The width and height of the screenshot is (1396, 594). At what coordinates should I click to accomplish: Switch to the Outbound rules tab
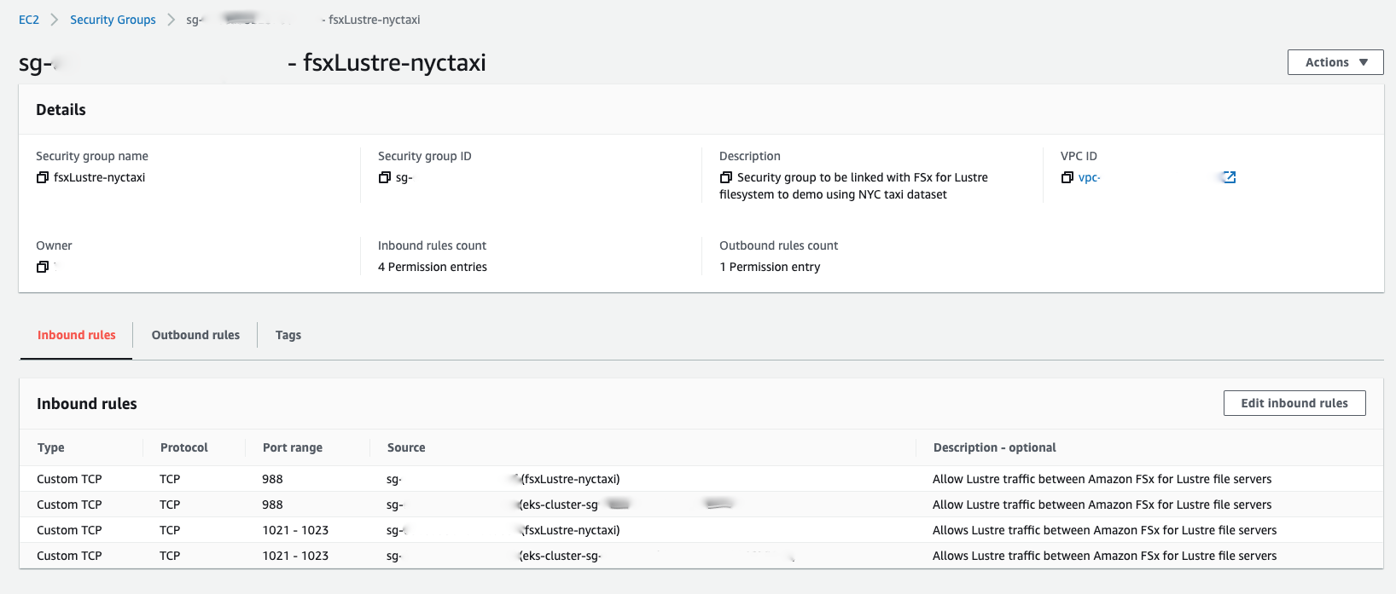click(195, 335)
